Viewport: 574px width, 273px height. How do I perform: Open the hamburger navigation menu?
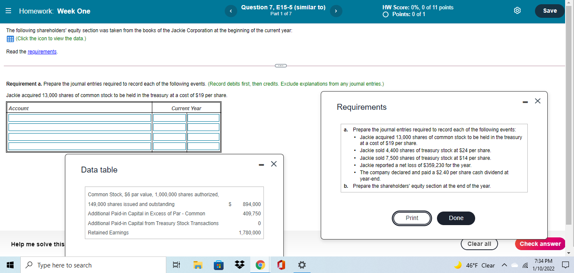coord(8,11)
